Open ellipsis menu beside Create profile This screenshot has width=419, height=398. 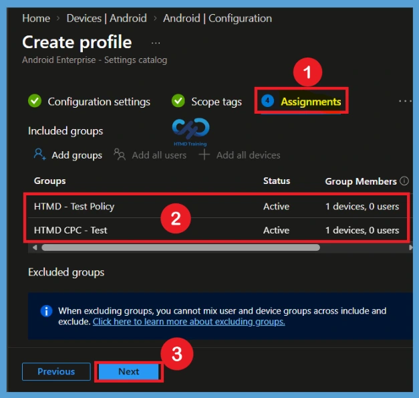coord(156,43)
